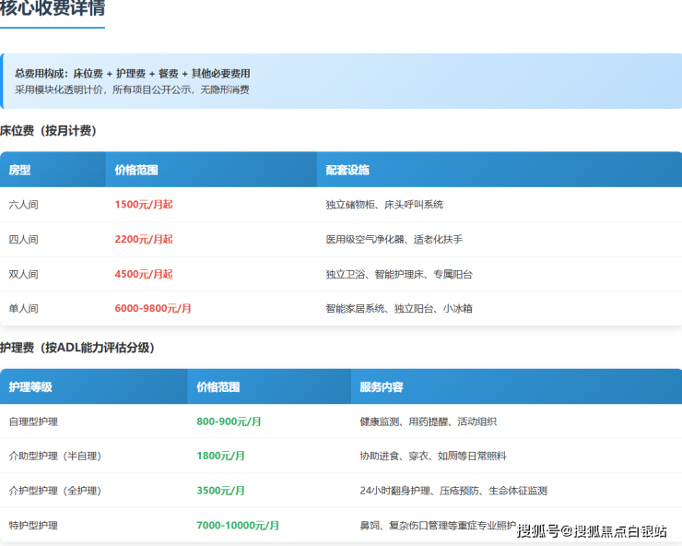Click the 2200元/月起 price text

click(x=144, y=240)
